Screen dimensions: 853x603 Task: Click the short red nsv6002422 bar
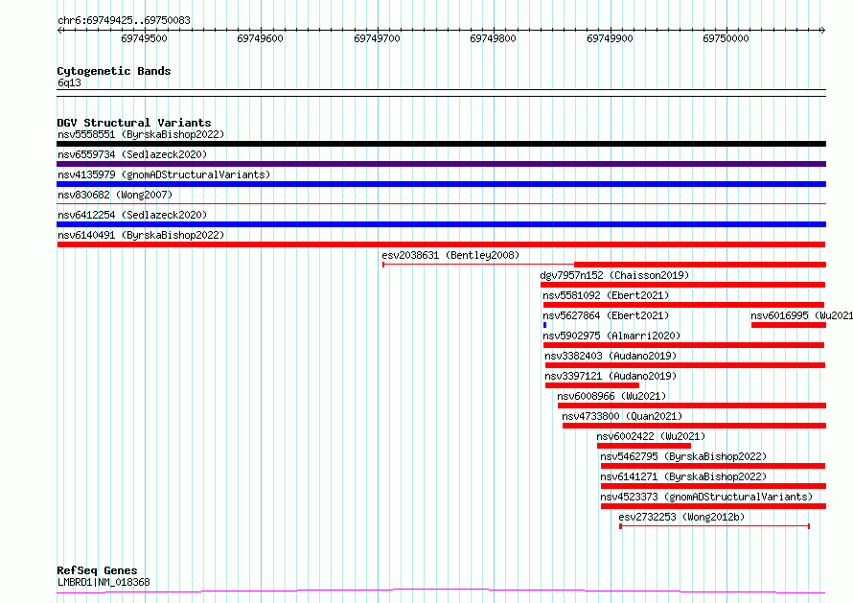point(644,446)
